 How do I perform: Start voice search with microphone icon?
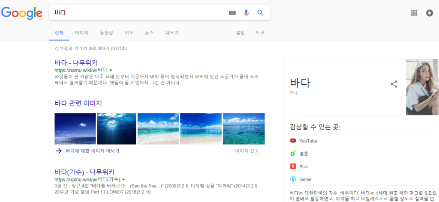(246, 13)
